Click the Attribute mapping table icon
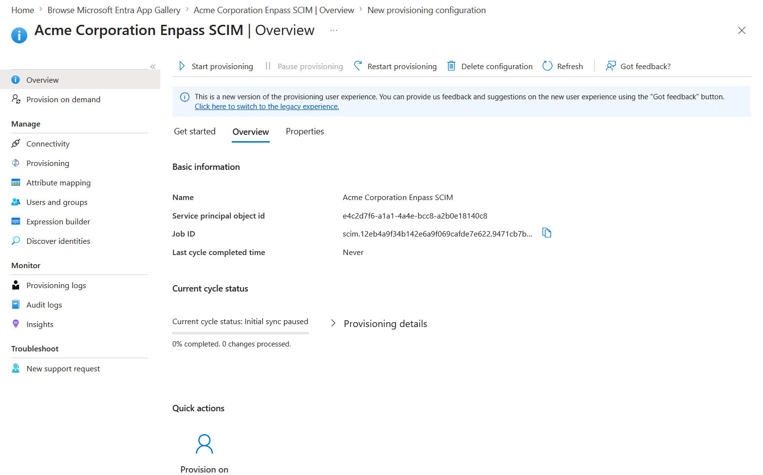 click(16, 183)
